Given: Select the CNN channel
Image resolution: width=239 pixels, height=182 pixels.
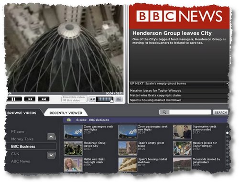Looking at the screenshot, I should click(15, 154).
